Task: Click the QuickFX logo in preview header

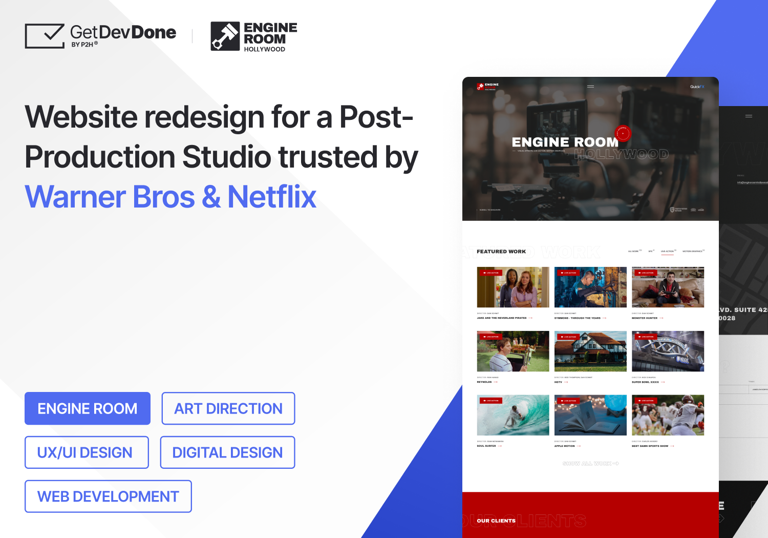Action: 697,87
